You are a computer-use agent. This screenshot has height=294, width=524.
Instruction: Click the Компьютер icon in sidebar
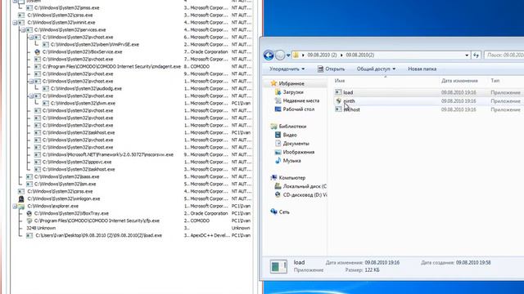point(274,178)
